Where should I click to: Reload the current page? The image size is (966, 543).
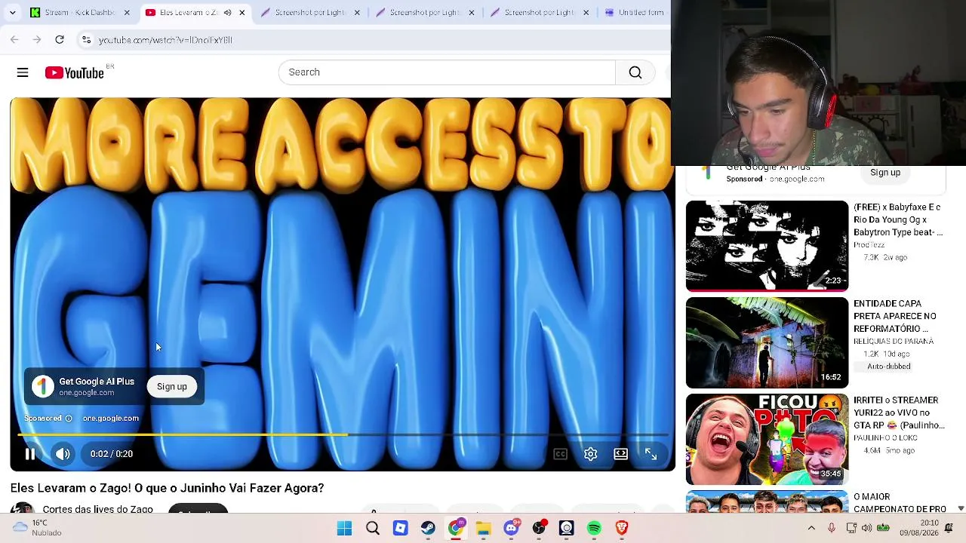(x=60, y=40)
